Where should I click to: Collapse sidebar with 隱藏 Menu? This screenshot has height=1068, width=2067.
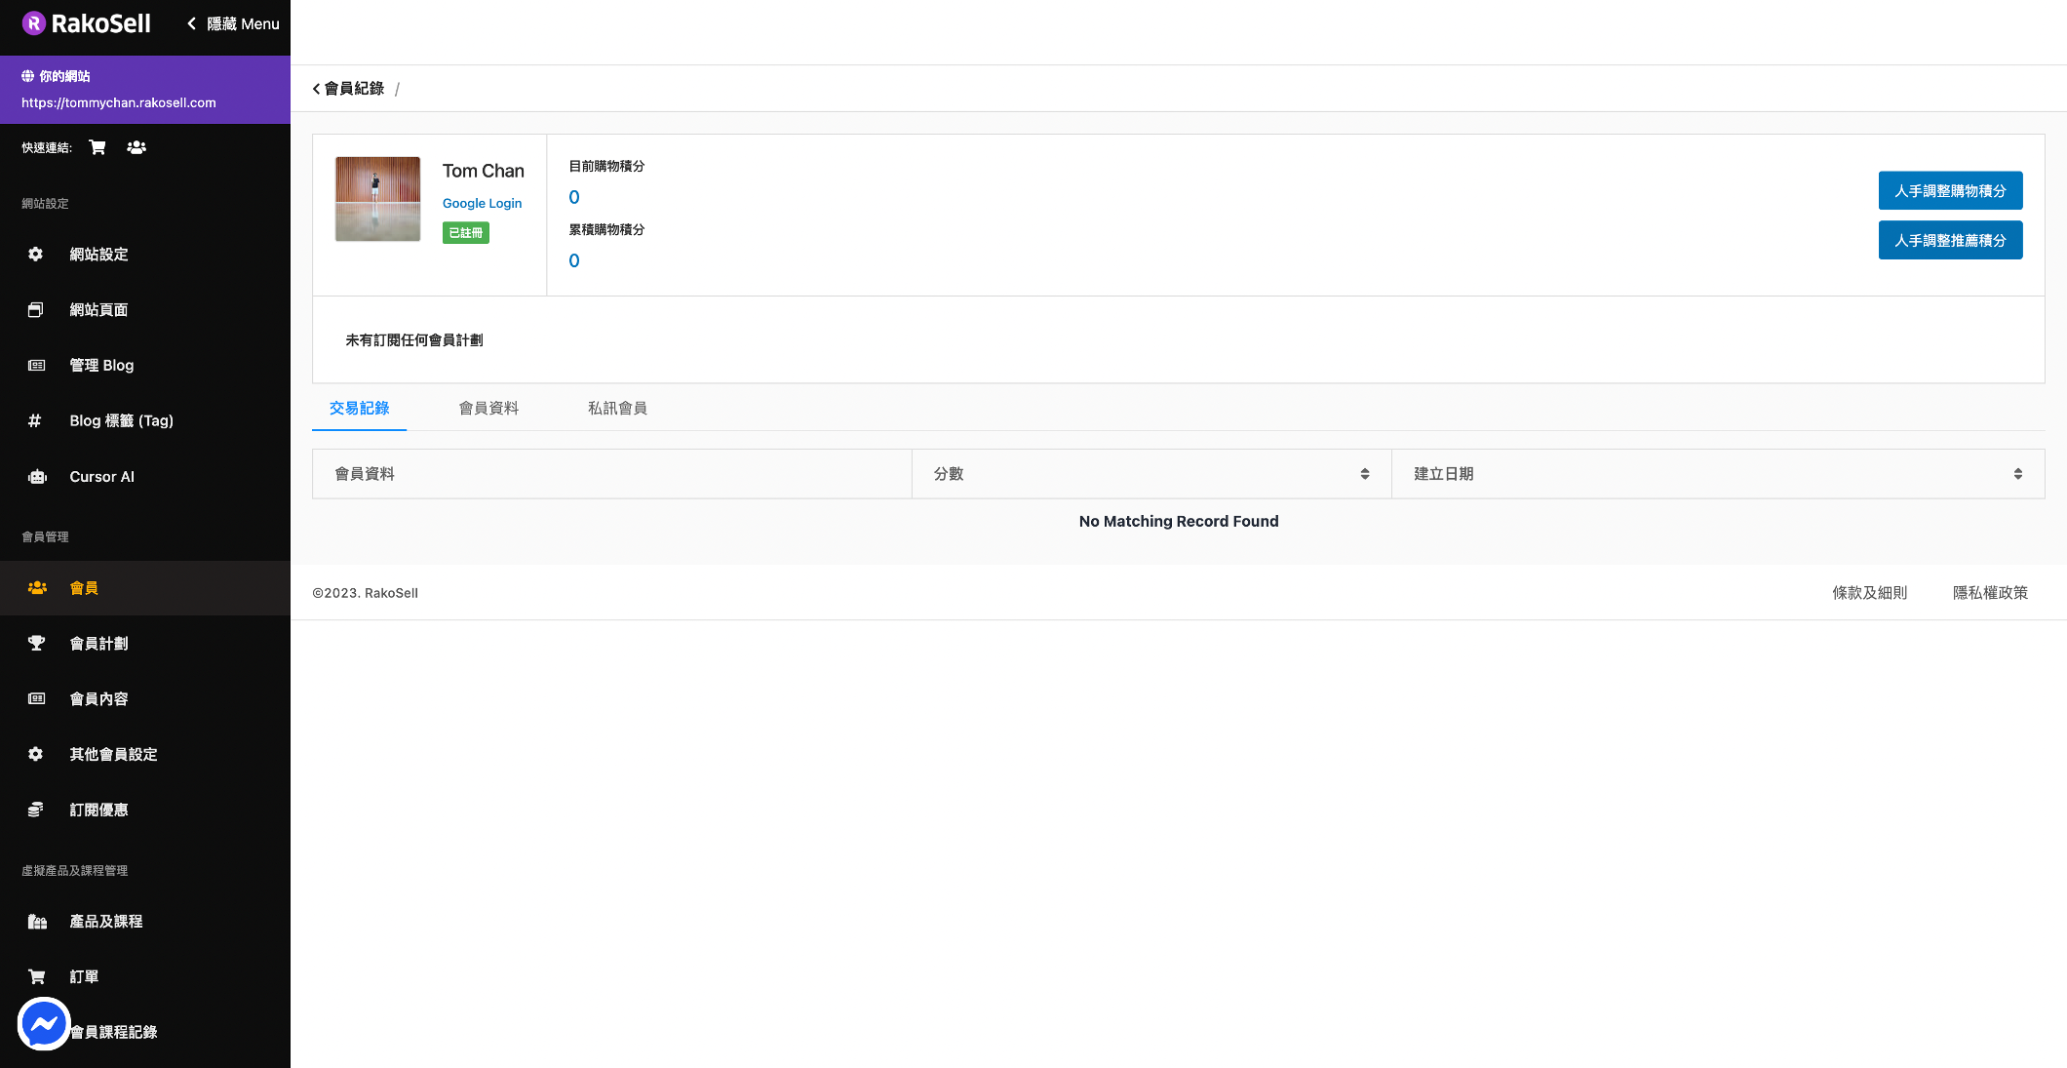coord(233,23)
